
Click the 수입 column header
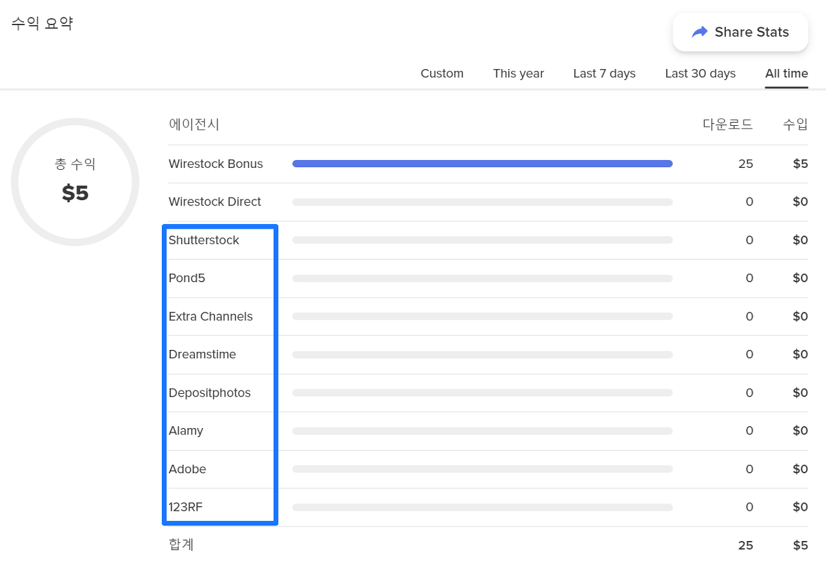(x=796, y=124)
